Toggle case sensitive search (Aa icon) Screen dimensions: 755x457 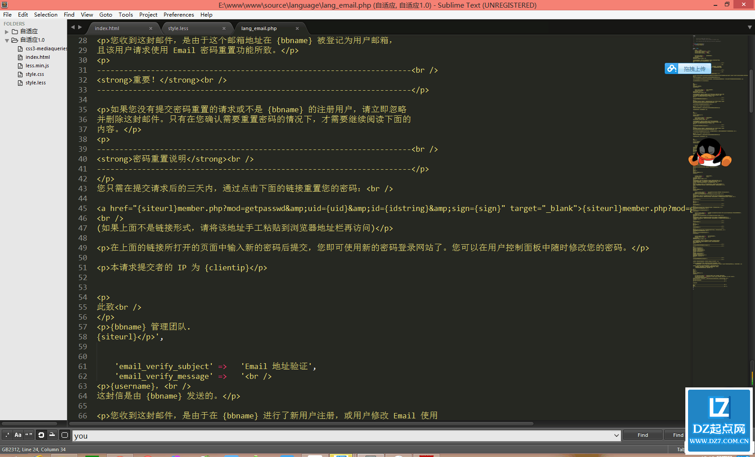18,435
